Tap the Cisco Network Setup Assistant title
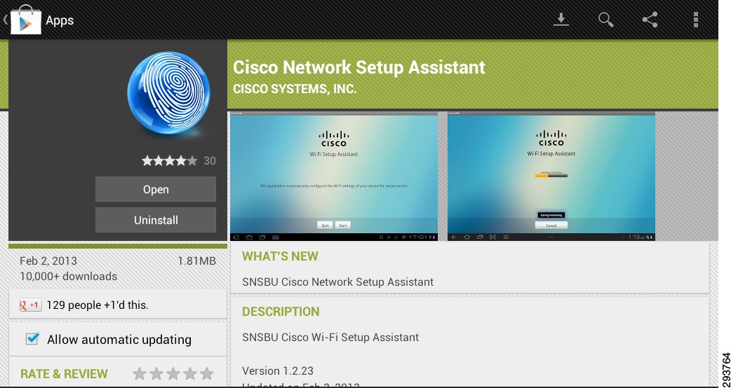 pos(359,67)
